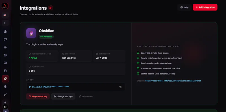Click the 'Not used yet' last used value

click(69, 58)
